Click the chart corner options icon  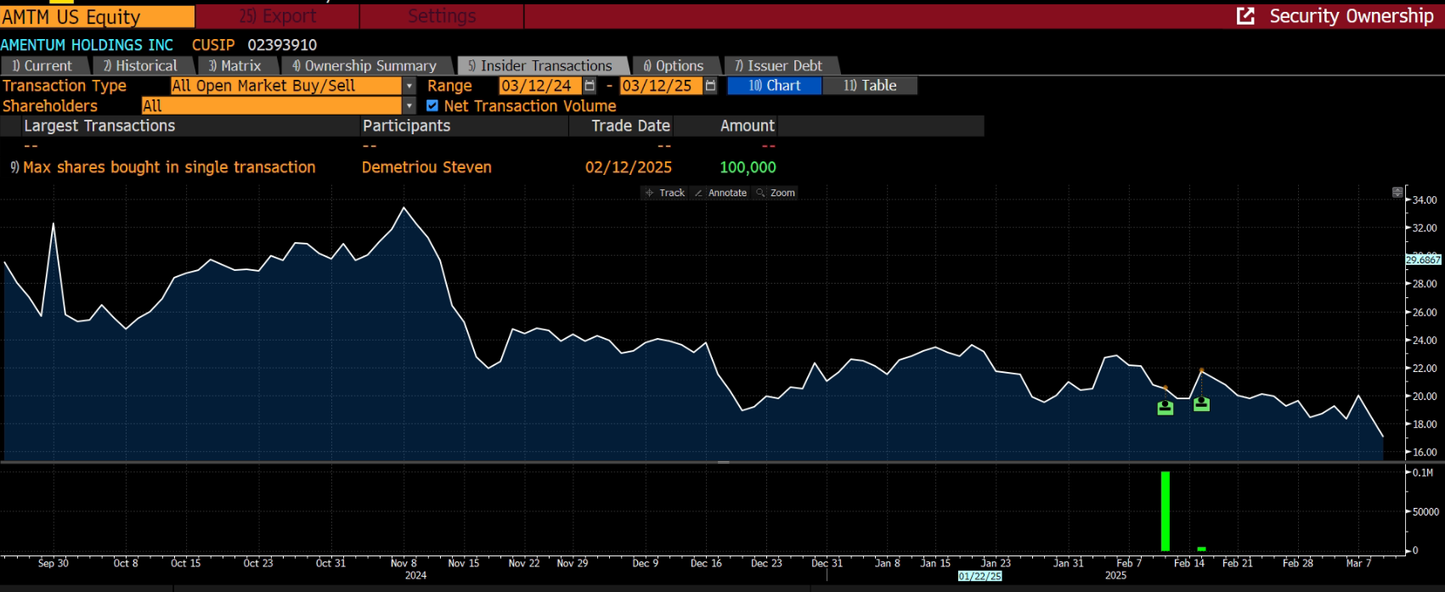(1397, 193)
